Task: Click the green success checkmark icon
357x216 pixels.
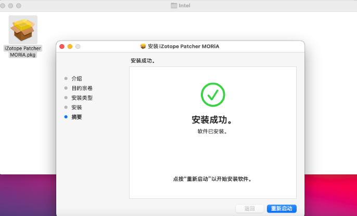Action: coord(213,95)
